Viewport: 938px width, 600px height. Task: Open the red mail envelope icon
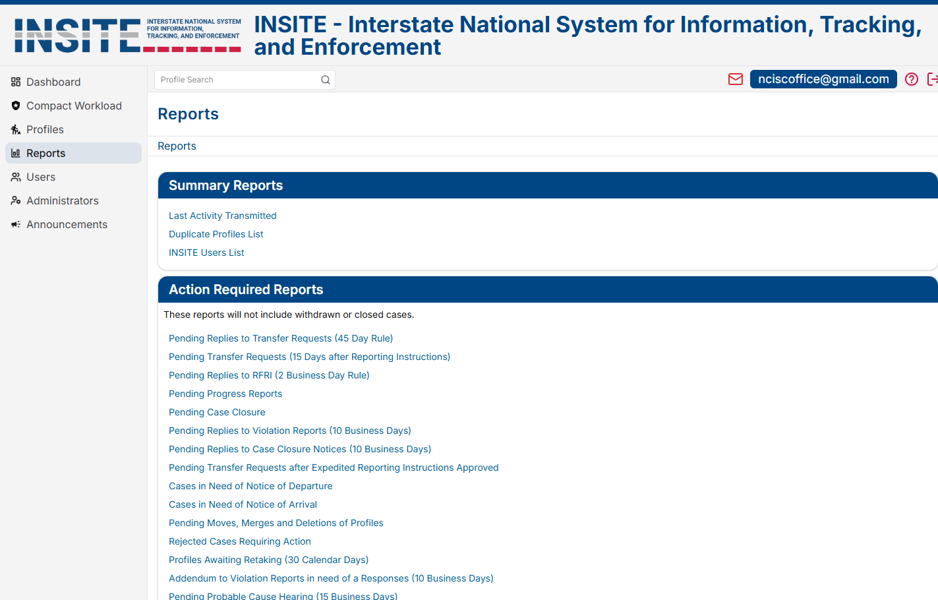click(x=736, y=79)
